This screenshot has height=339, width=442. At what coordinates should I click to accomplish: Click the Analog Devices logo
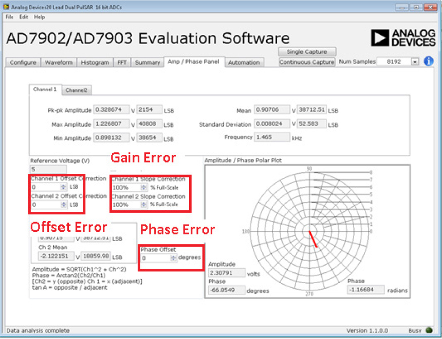[403, 38]
